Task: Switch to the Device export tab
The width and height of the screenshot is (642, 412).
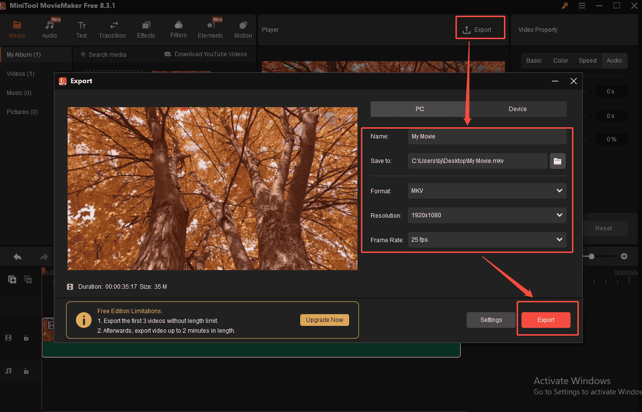Action: click(x=517, y=109)
